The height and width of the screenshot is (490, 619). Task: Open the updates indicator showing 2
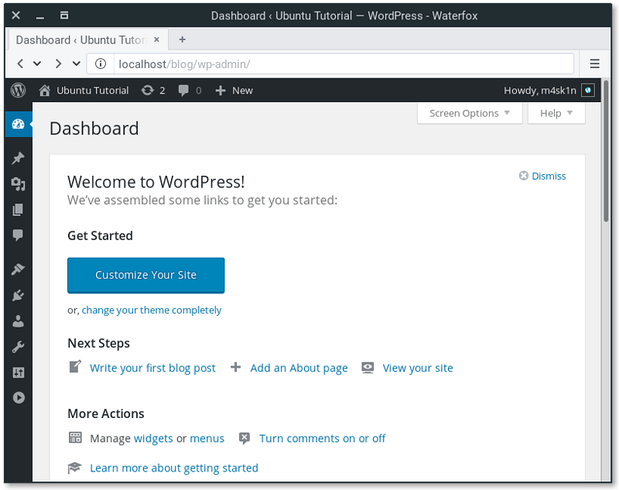(153, 91)
